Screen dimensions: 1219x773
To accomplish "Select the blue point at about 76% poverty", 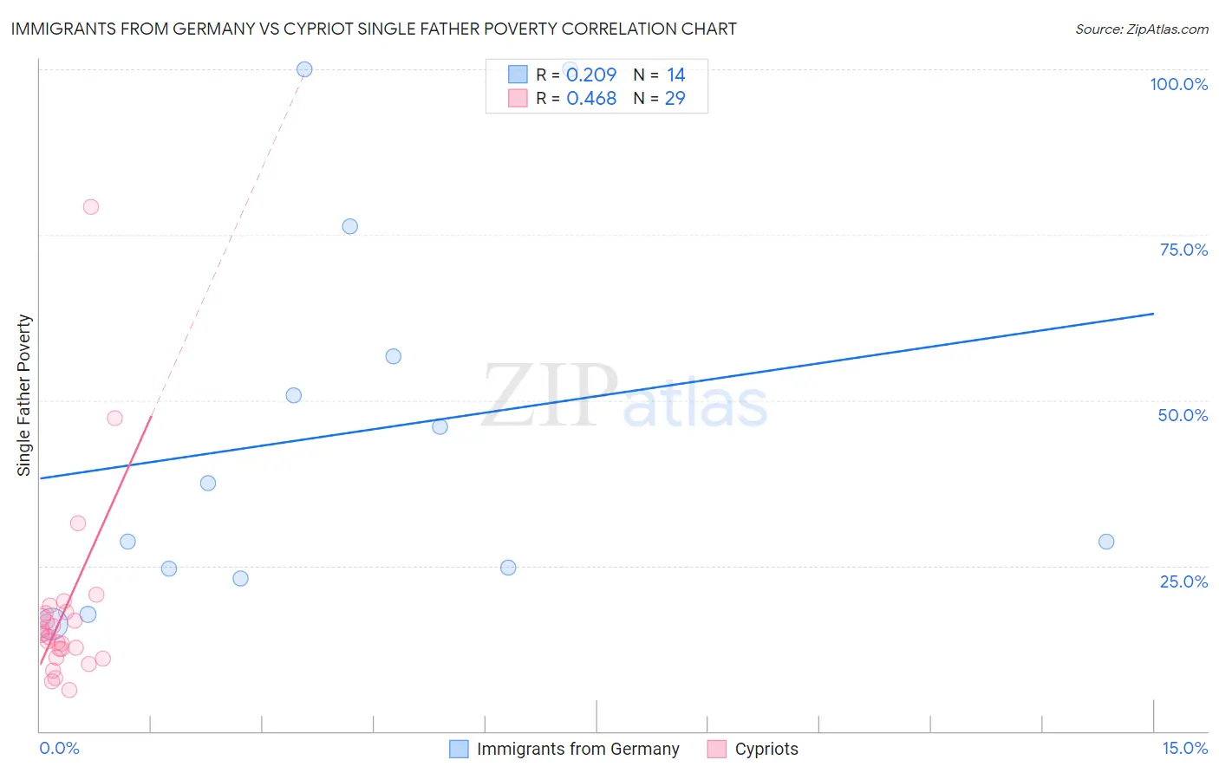I will [350, 226].
